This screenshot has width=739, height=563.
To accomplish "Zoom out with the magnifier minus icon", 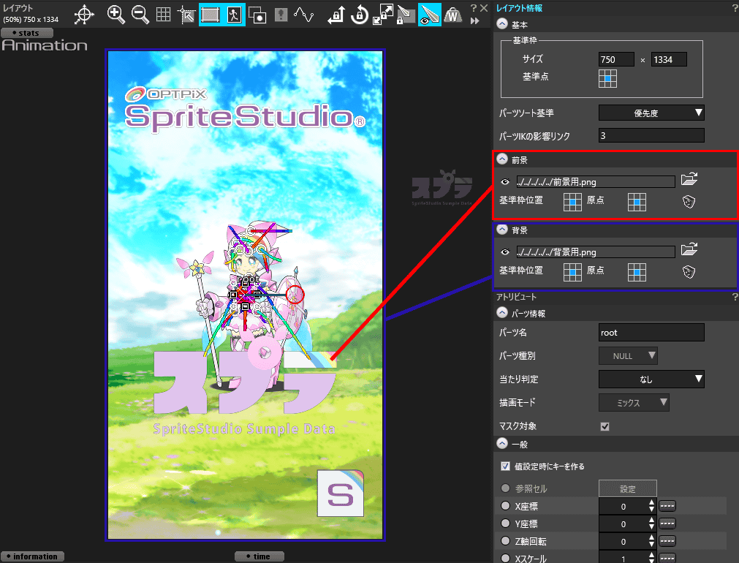I will click(x=140, y=15).
